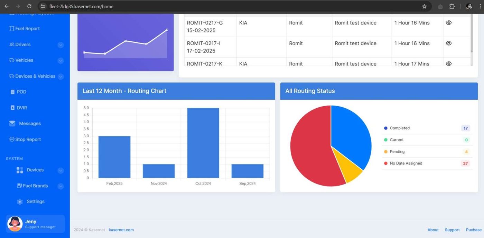This screenshot has width=484, height=238.
Task: Expand the Drivers submenu chevron
Action: (60, 45)
